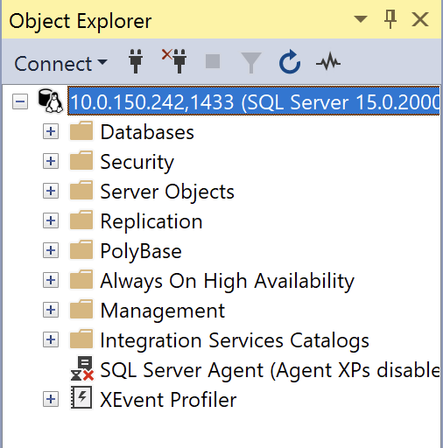
Task: Open the Connect dropdown menu
Action: [61, 63]
